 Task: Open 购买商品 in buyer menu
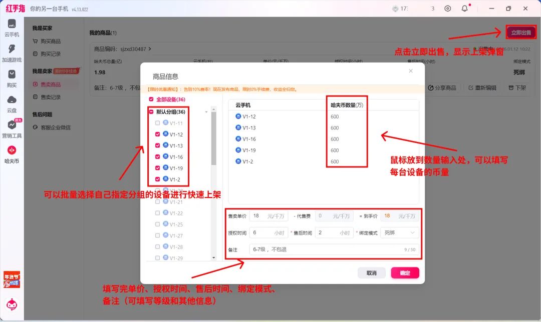pos(47,41)
